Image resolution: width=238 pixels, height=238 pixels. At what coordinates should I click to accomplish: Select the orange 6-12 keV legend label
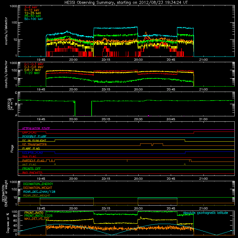click(32, 10)
